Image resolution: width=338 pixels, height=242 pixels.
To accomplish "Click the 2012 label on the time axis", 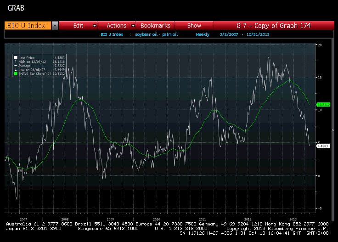I will pyautogui.click(x=248, y=219).
